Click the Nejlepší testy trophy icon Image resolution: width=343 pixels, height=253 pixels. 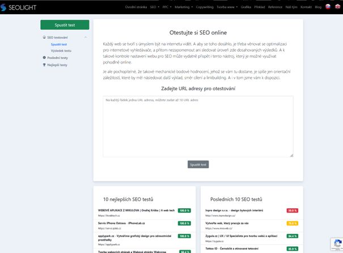(44, 65)
